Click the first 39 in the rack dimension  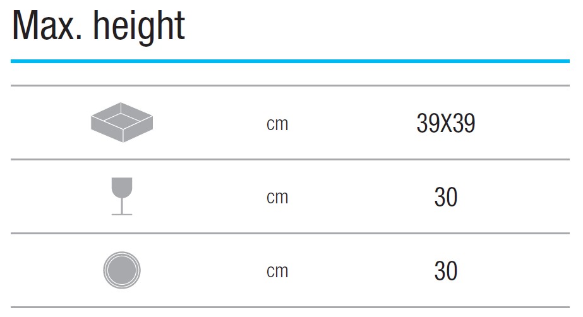coord(428,124)
